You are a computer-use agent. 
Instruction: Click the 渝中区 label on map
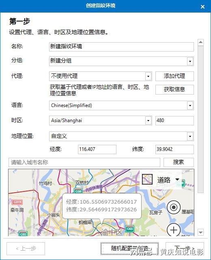click(x=112, y=232)
